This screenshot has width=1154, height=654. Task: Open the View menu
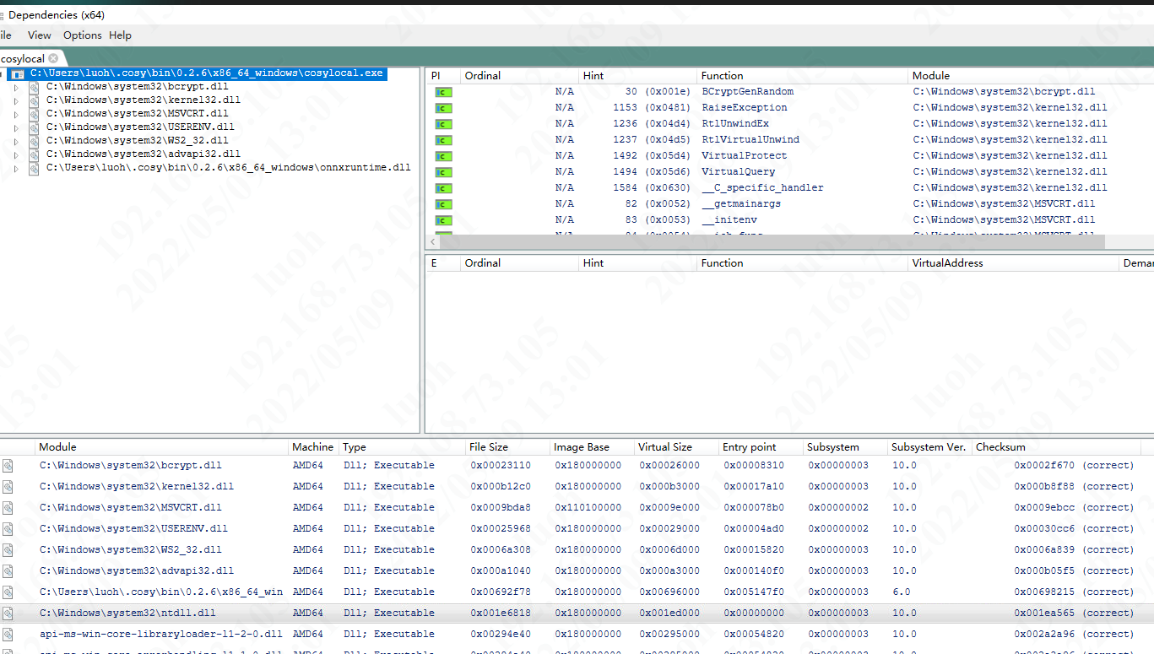pyautogui.click(x=40, y=35)
